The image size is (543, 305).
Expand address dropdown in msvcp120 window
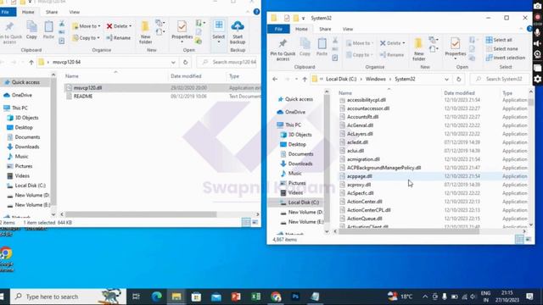173,62
